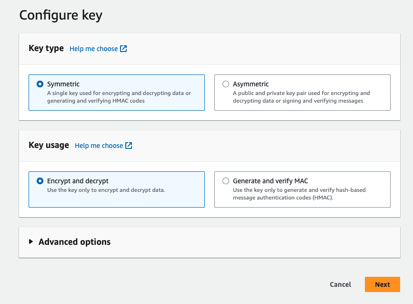This screenshot has height=304, width=413.
Task: Click the Asymmetric option label text
Action: pos(251,84)
